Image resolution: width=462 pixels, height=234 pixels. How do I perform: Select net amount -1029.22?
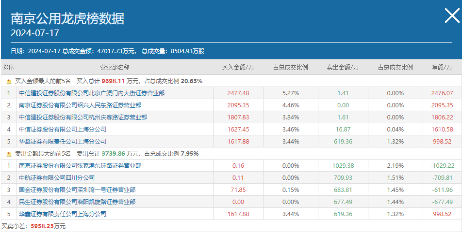coord(442,166)
